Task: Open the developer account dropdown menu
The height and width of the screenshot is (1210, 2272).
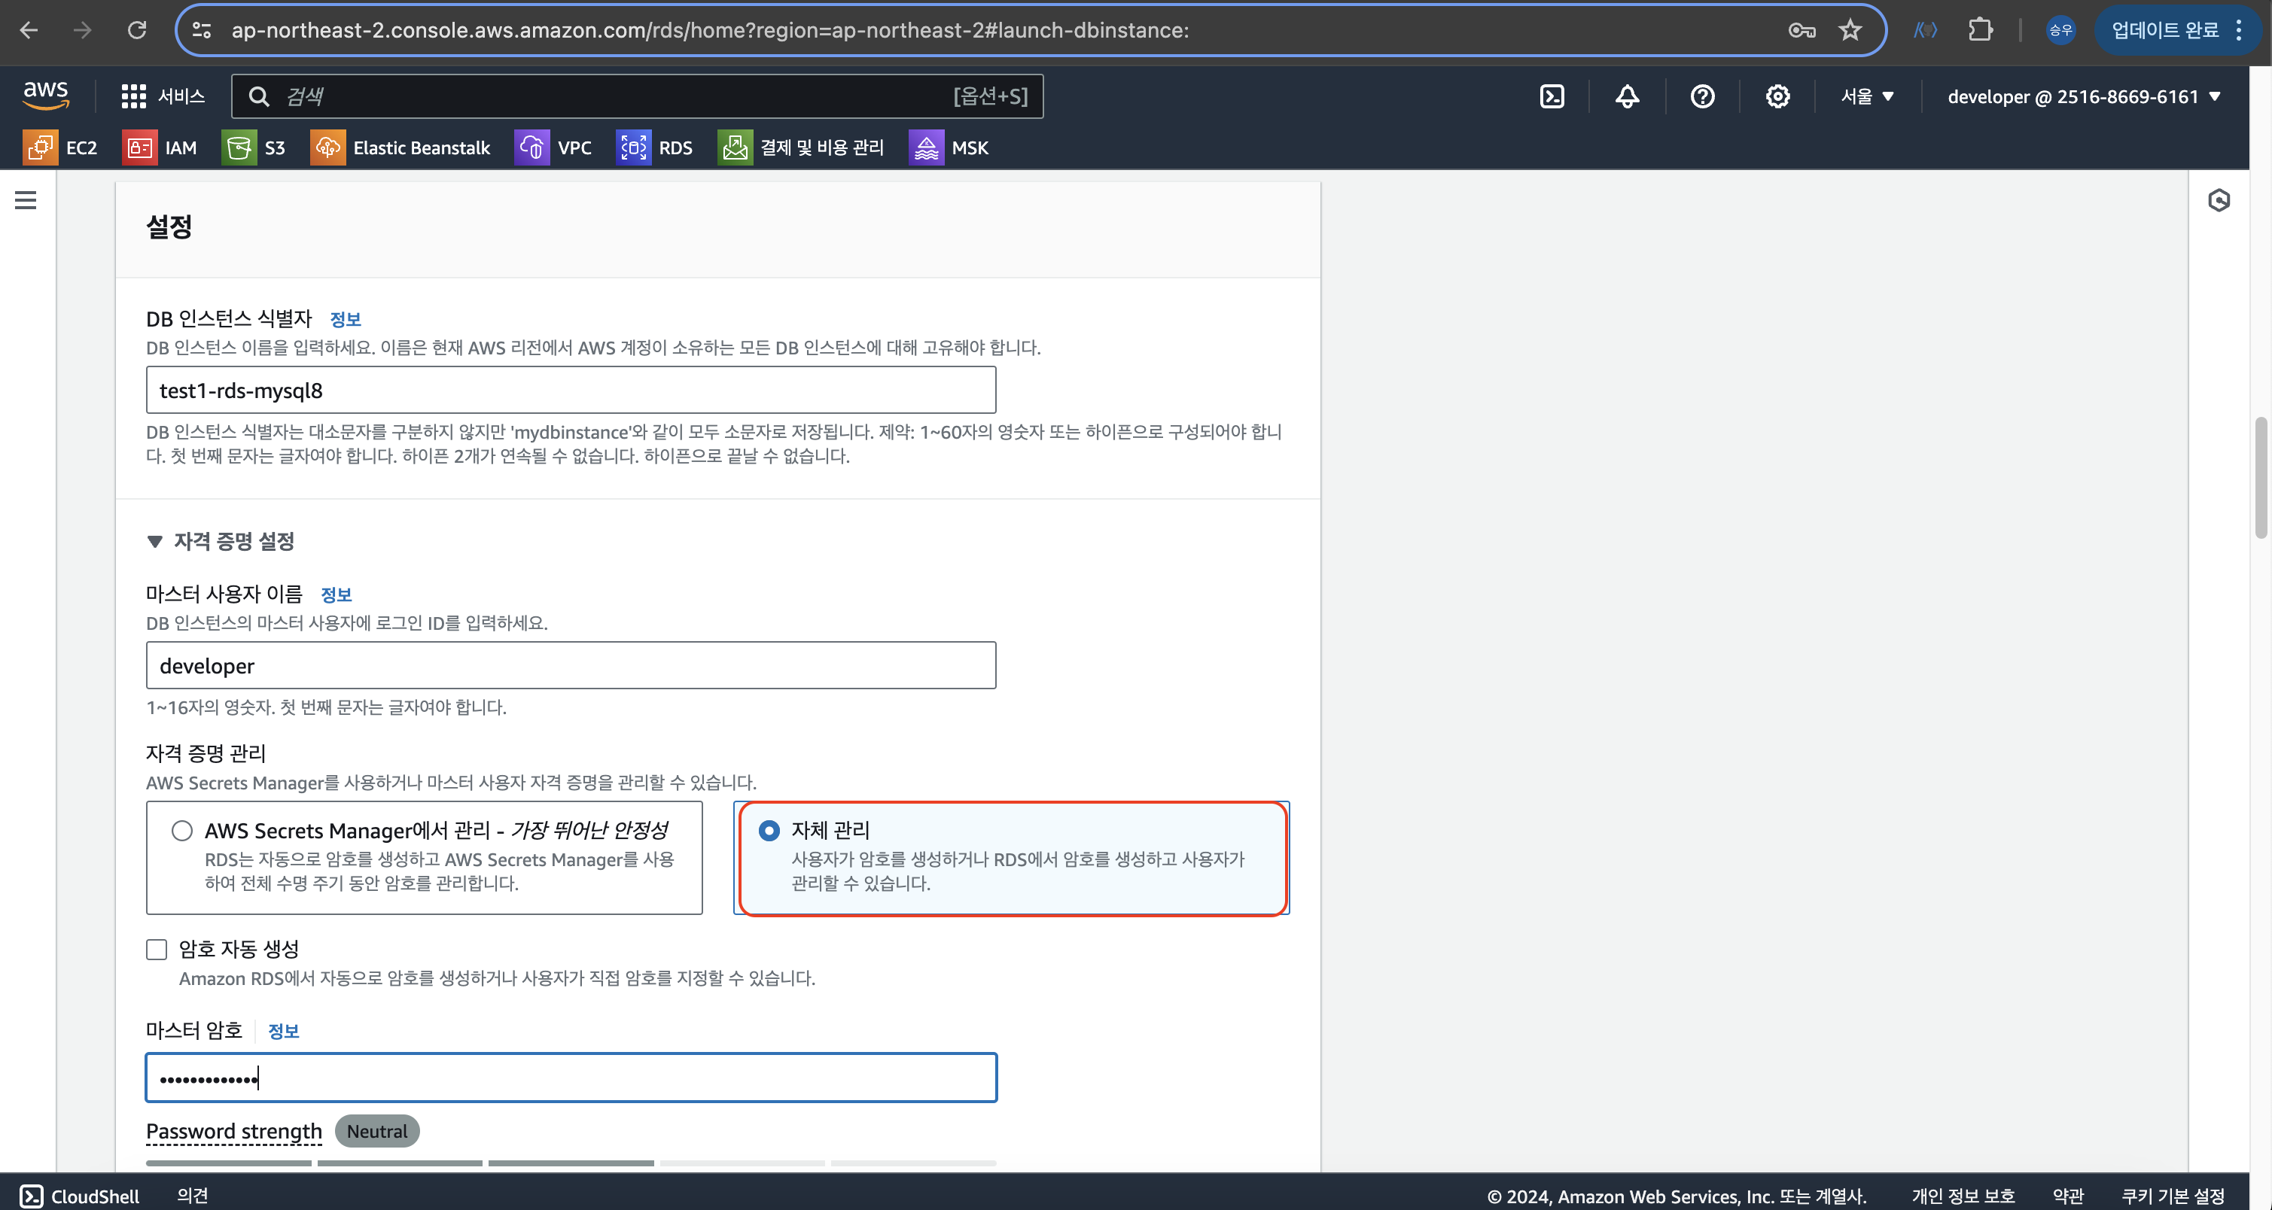Action: coord(2083,96)
